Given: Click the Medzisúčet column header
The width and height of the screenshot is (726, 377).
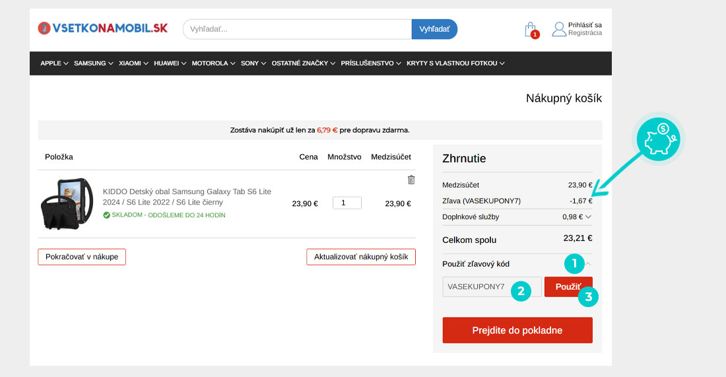Looking at the screenshot, I should click(391, 157).
